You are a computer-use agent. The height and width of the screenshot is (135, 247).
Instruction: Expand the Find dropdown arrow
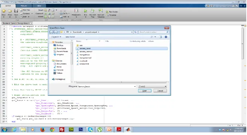[x=68, y=17]
